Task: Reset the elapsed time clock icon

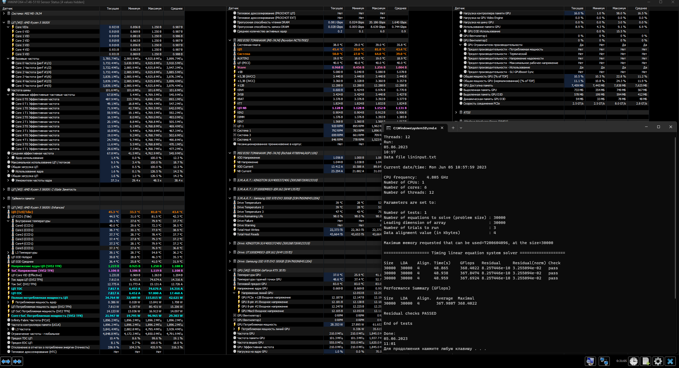Action: point(634,361)
